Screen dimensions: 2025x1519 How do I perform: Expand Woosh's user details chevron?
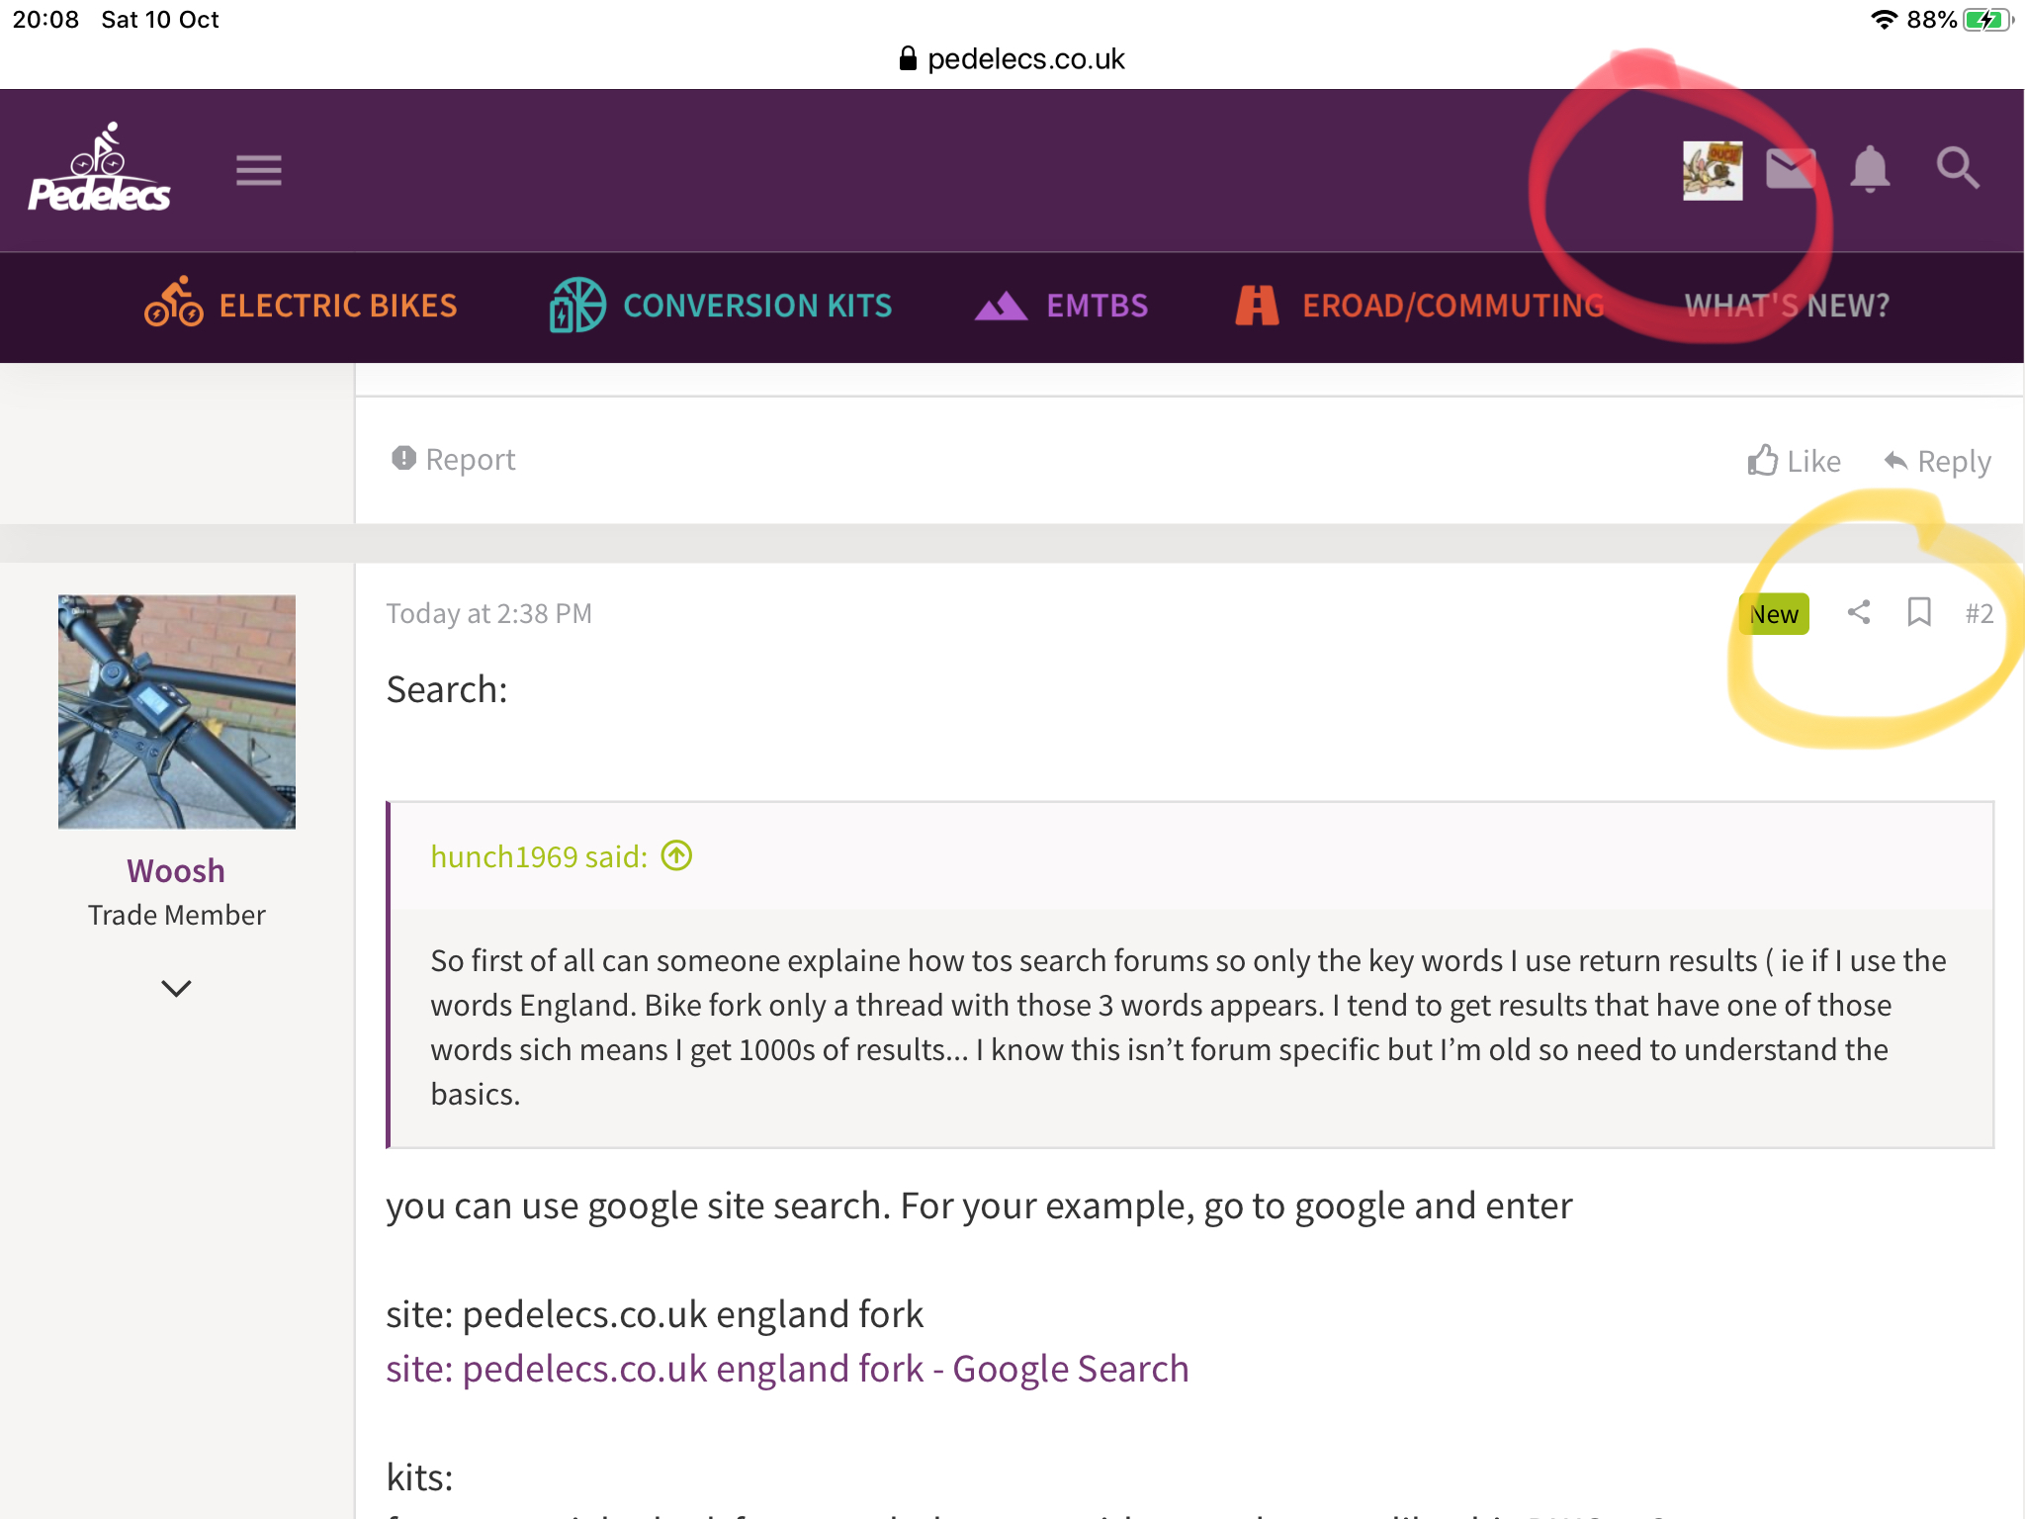[176, 988]
